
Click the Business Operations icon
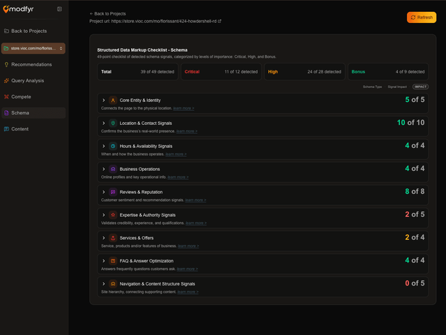(x=113, y=169)
